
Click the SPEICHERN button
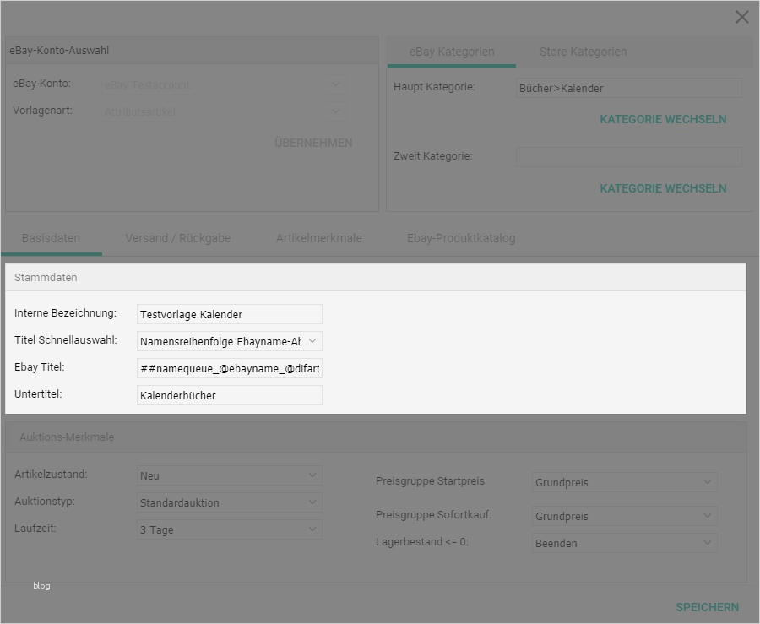pos(707,607)
